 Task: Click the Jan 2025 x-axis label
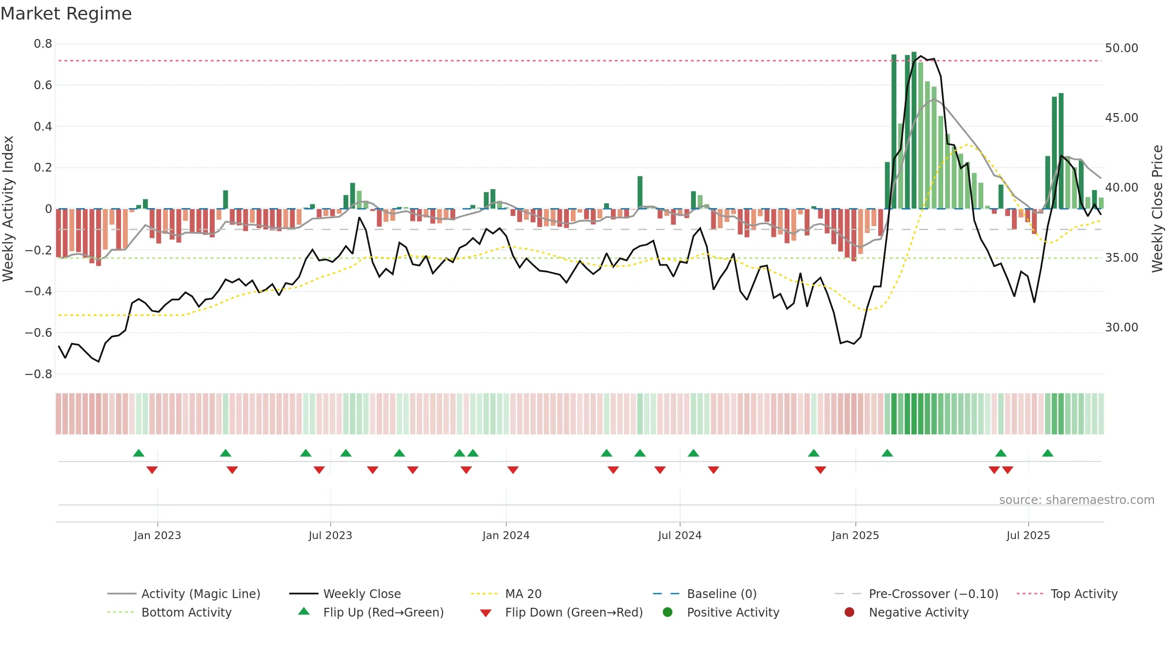pyautogui.click(x=855, y=535)
